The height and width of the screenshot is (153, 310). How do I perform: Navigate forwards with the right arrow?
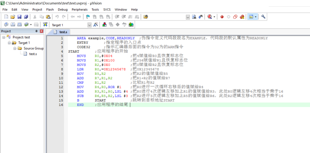79,17
